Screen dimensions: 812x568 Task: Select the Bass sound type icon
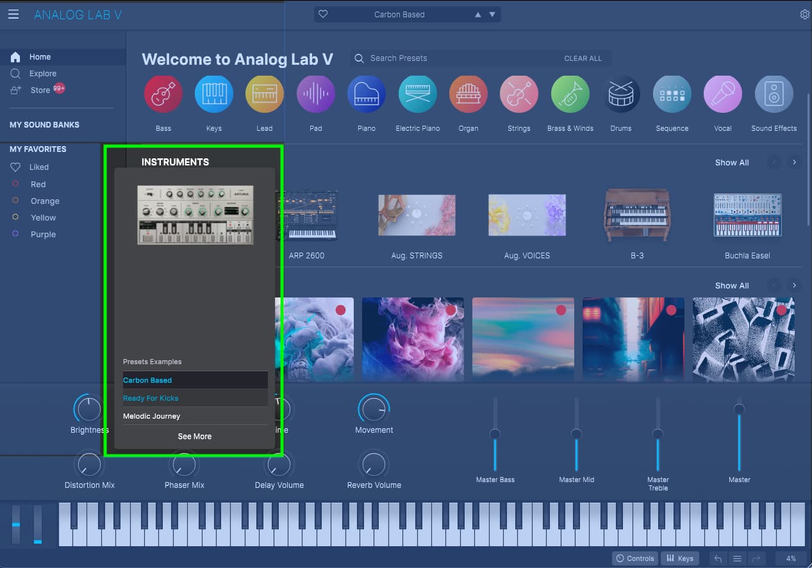[163, 94]
